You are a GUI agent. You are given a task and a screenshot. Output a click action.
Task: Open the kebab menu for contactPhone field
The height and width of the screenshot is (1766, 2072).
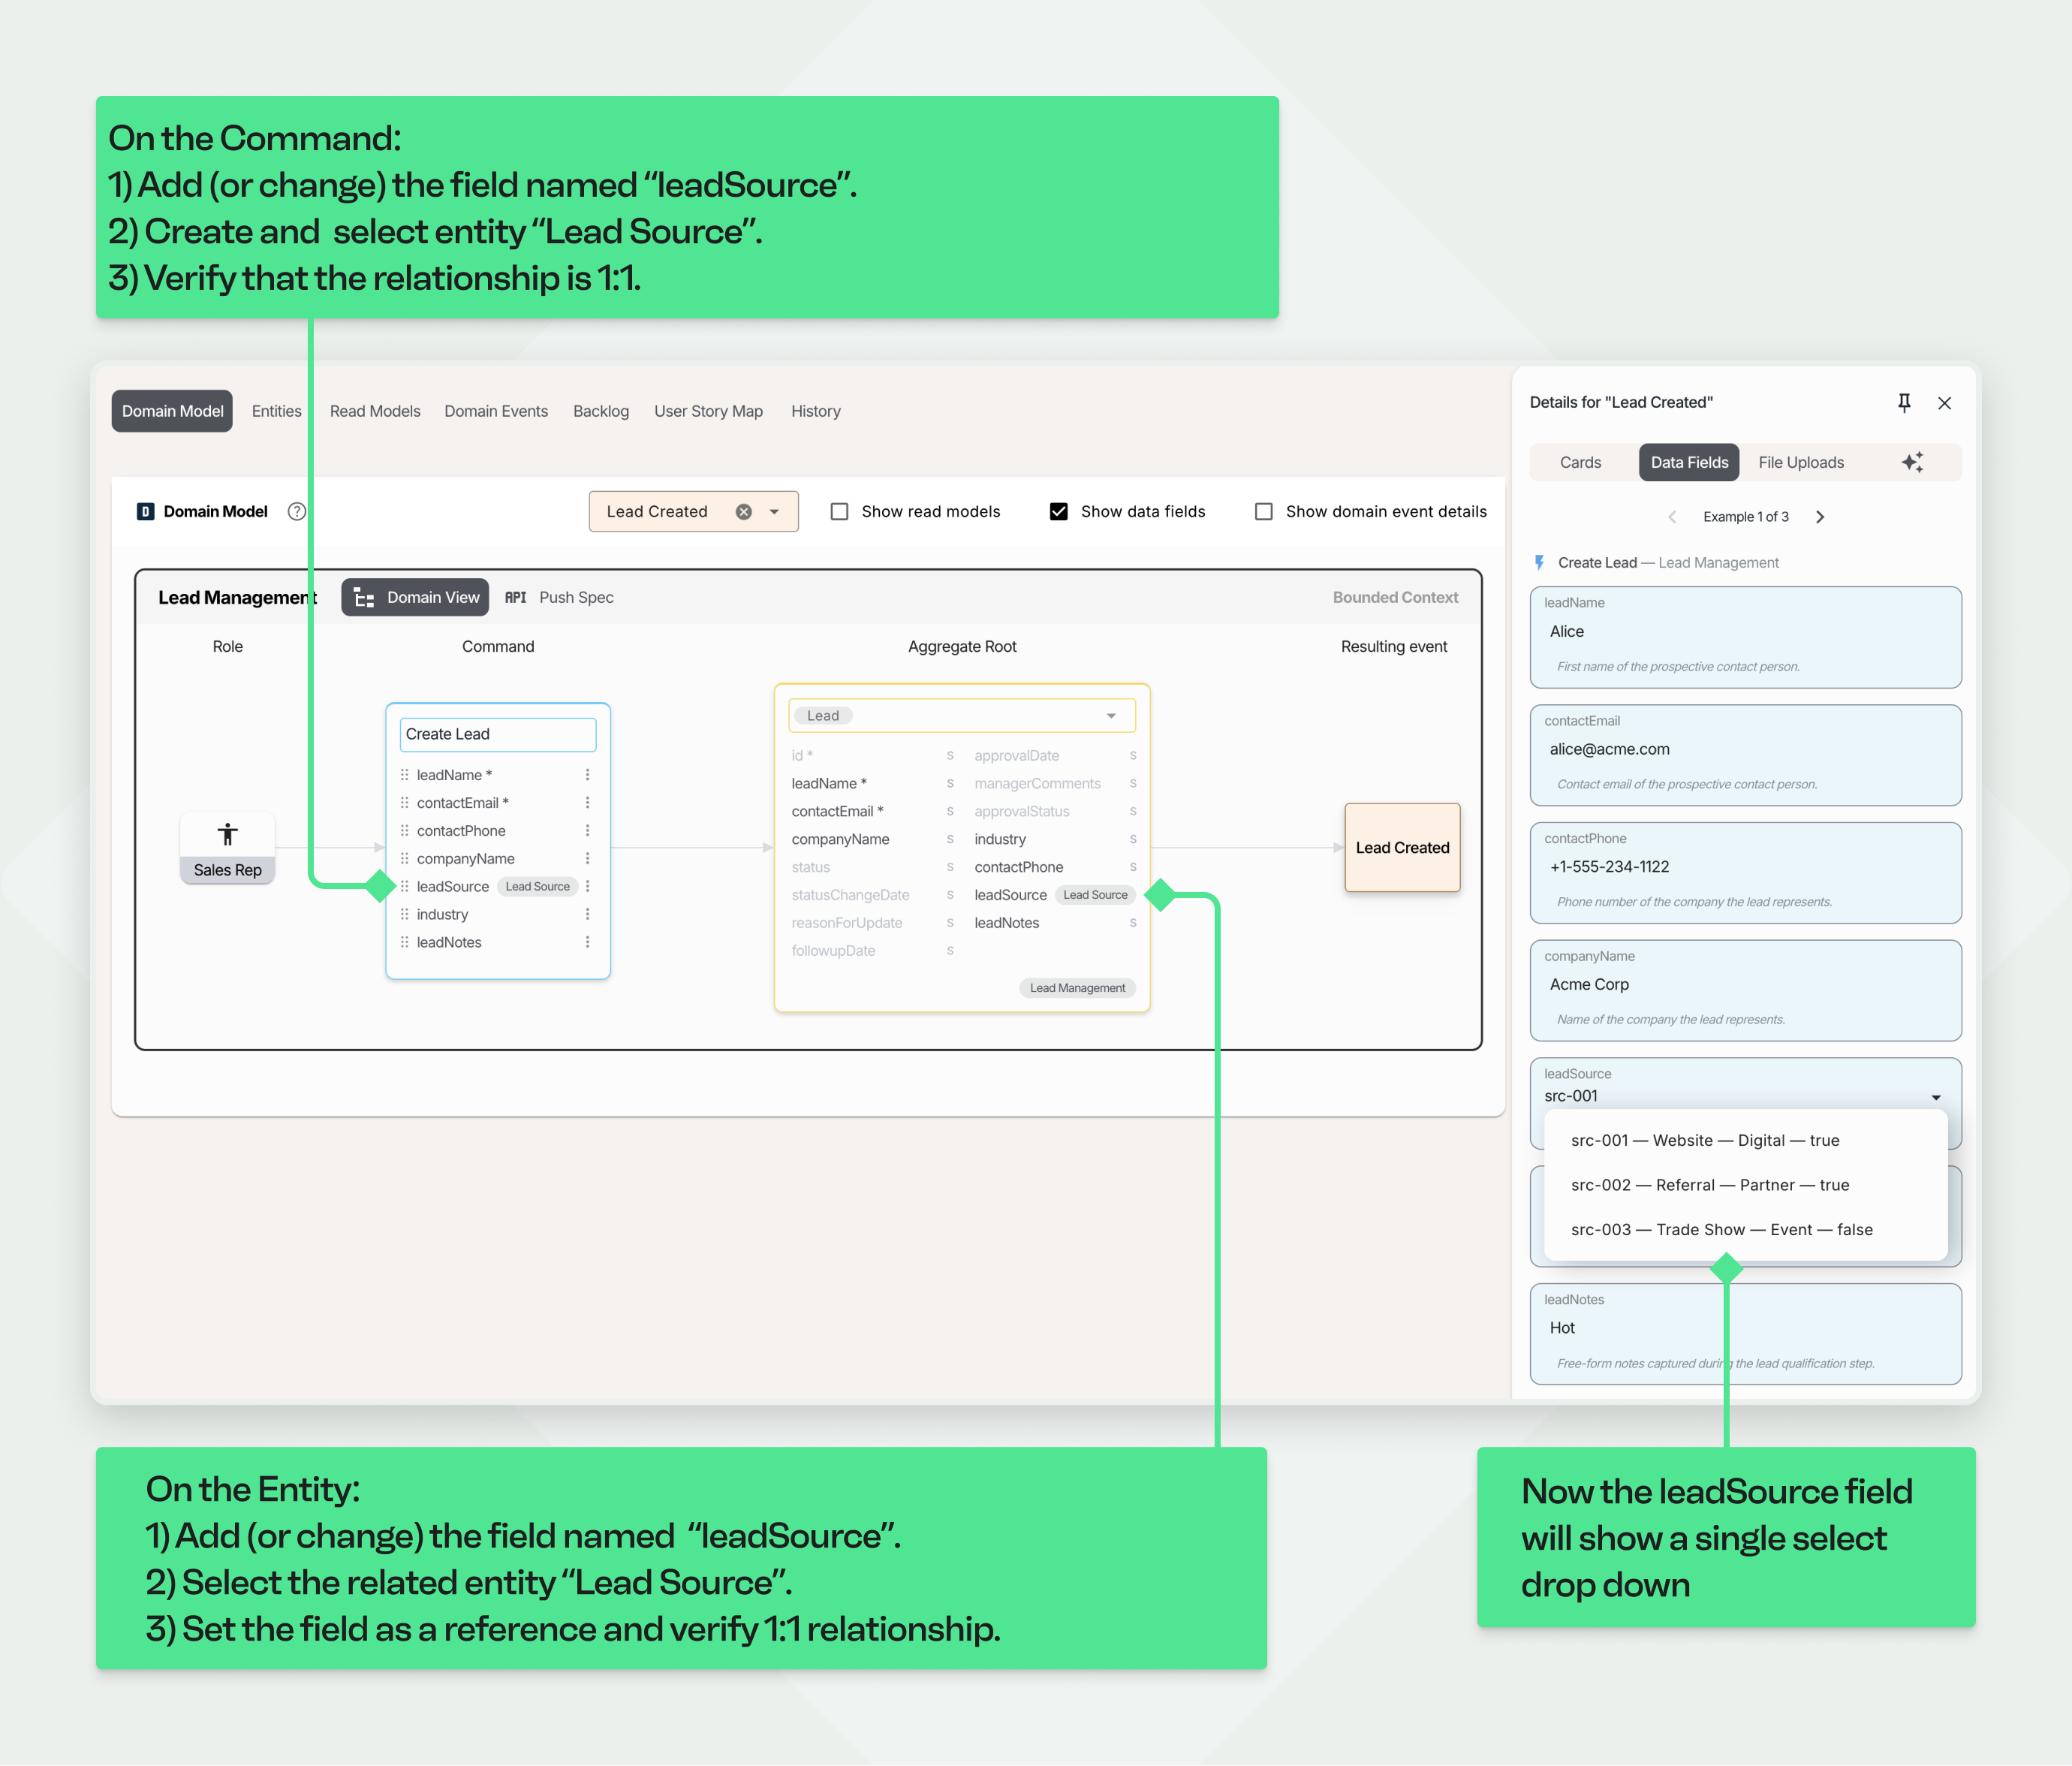587,831
